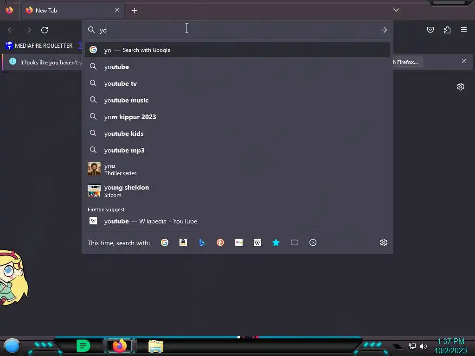Open search settings gear in dropdown
The image size is (475, 356).
(x=384, y=242)
